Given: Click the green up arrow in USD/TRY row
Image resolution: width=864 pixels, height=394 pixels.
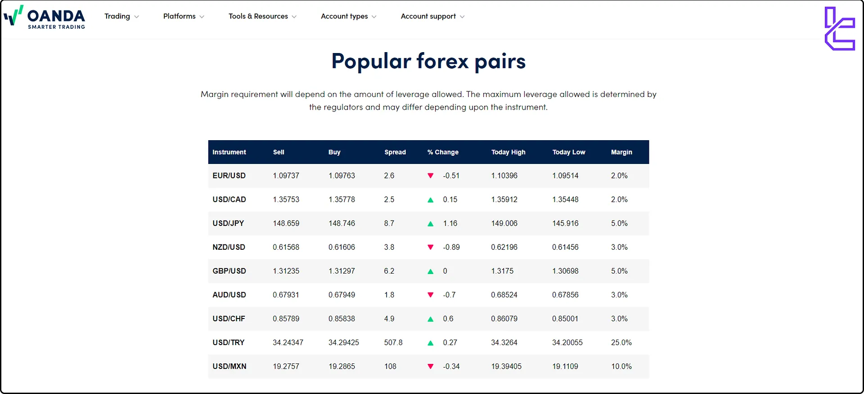Looking at the screenshot, I should (431, 343).
